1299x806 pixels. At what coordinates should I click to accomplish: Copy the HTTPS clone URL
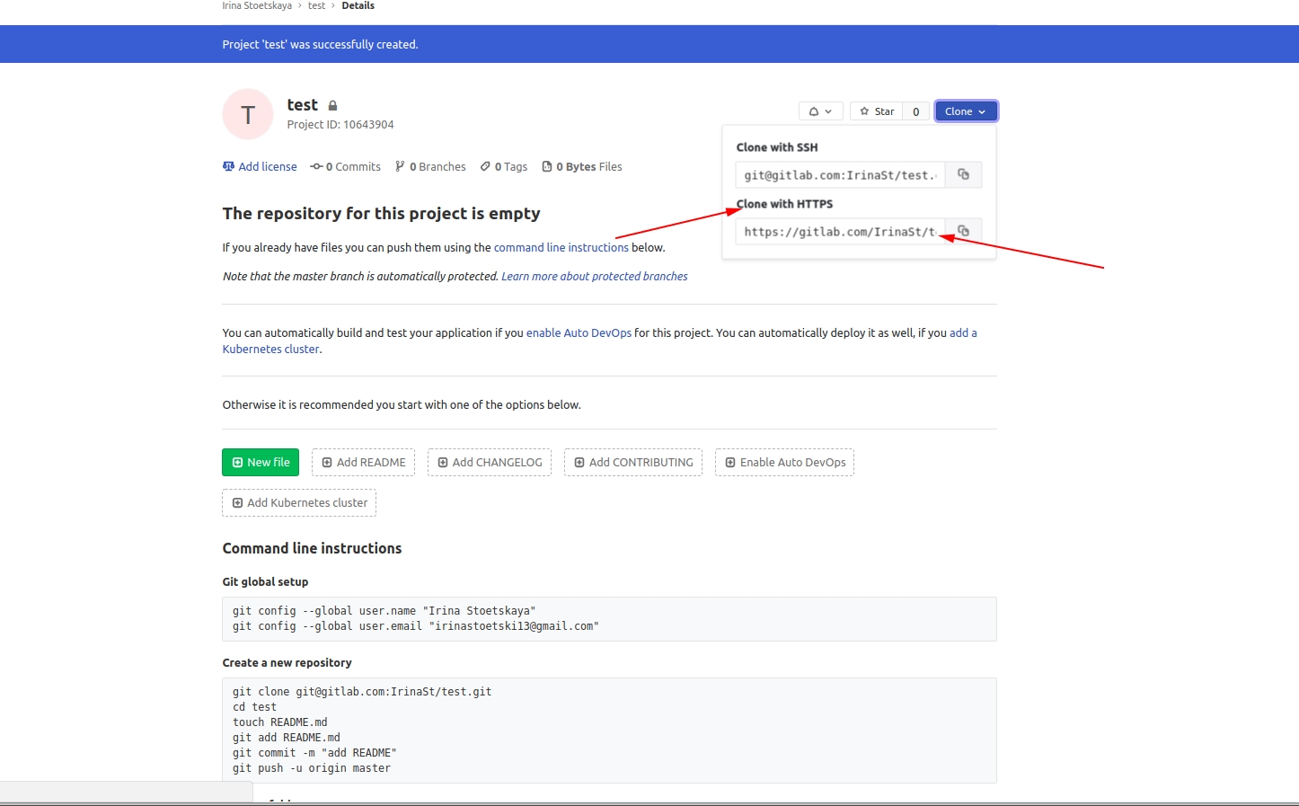pos(963,232)
